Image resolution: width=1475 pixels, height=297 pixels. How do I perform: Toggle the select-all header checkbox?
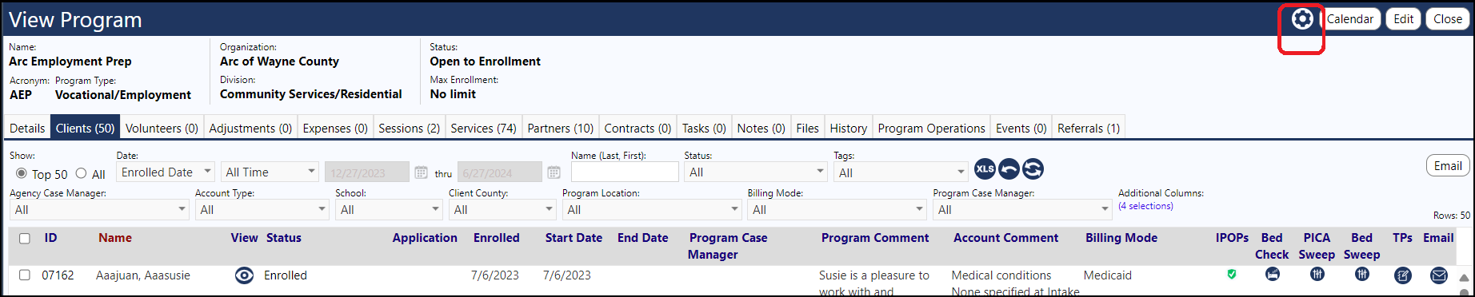(25, 238)
